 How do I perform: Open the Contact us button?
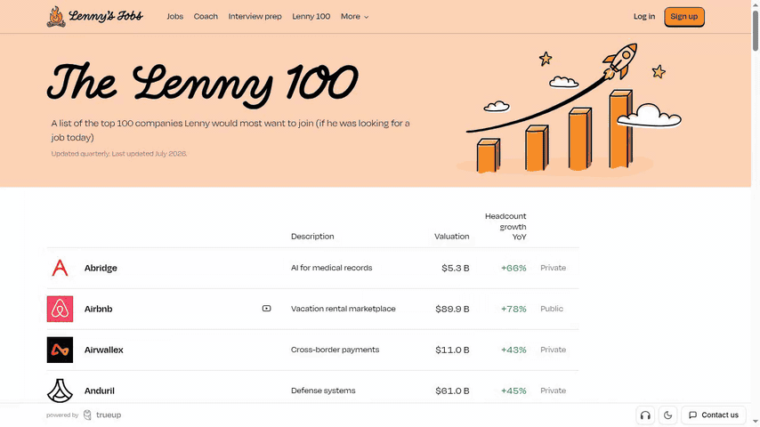pyautogui.click(x=714, y=415)
